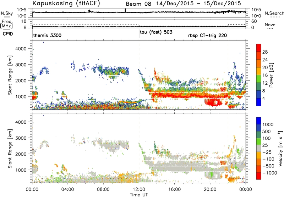Click the 'Slant Range [km]' label of the velocity panel
Viewport: 284px width, 197px height.
(10, 149)
